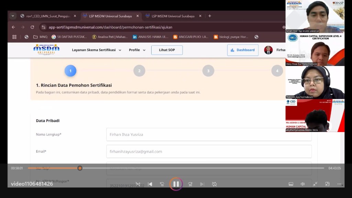Open the browser apps grid in bookmarks bar
The height and width of the screenshot is (198, 352).
pyautogui.click(x=14, y=37)
